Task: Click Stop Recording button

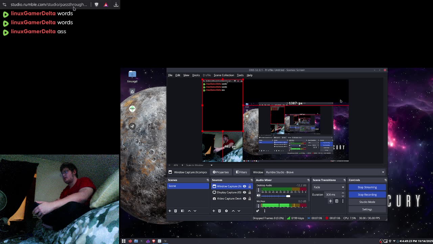Action: [367, 195]
